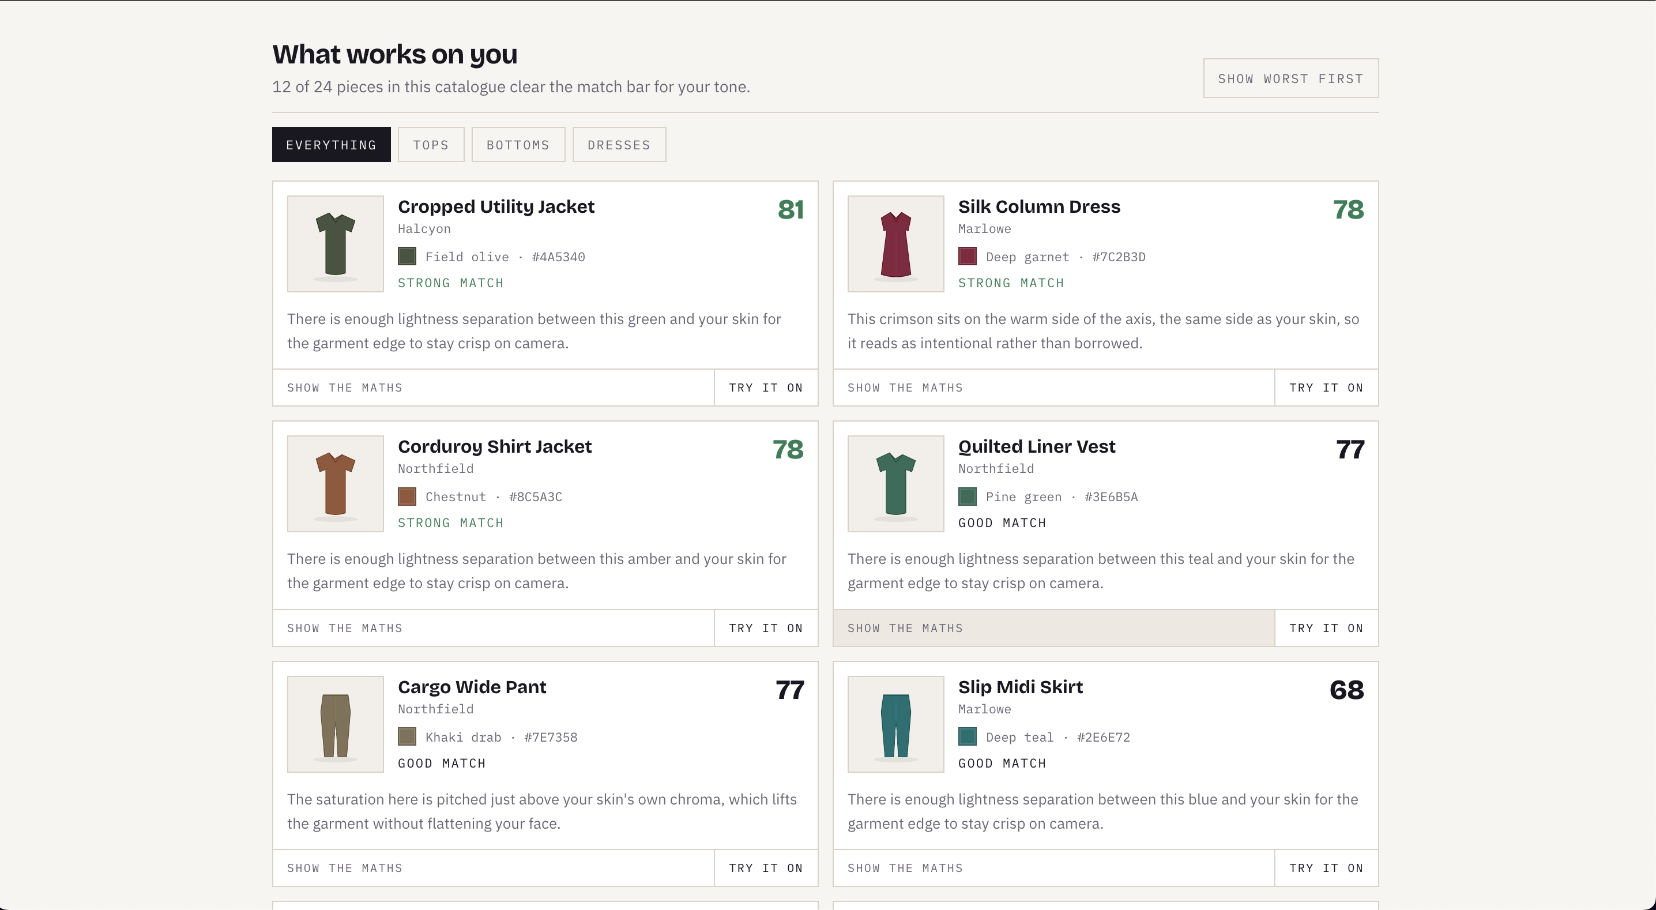Click the Deep garnet #7C2B3D color swatch
The image size is (1656, 910).
pos(968,257)
